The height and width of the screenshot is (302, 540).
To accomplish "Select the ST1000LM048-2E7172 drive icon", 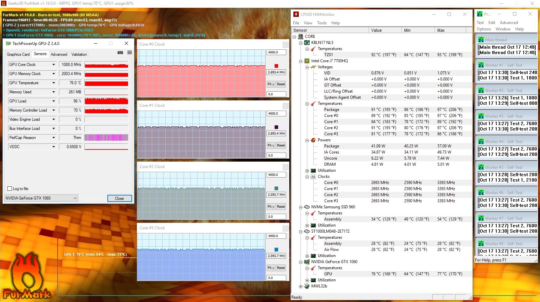I will (x=307, y=231).
